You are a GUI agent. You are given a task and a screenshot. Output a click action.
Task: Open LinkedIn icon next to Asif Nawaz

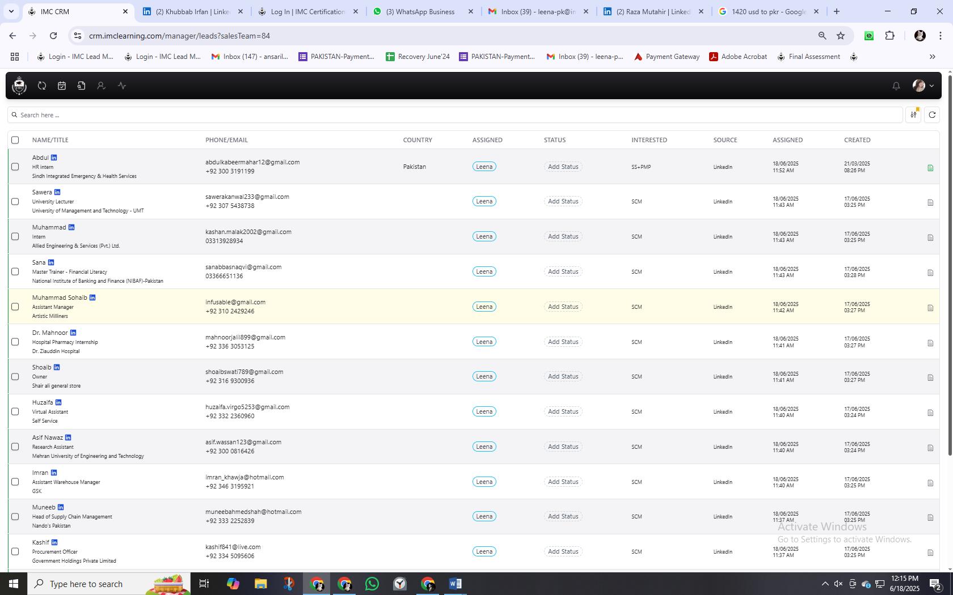(x=68, y=437)
